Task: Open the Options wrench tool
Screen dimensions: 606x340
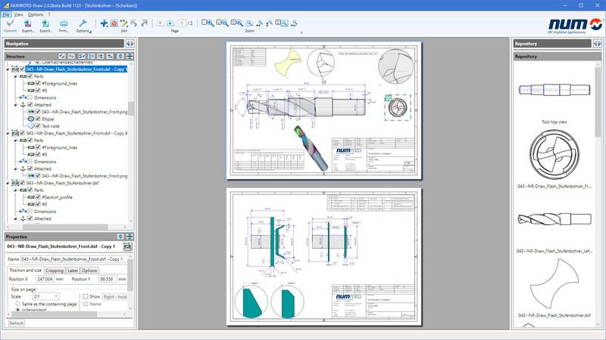Action: click(83, 24)
